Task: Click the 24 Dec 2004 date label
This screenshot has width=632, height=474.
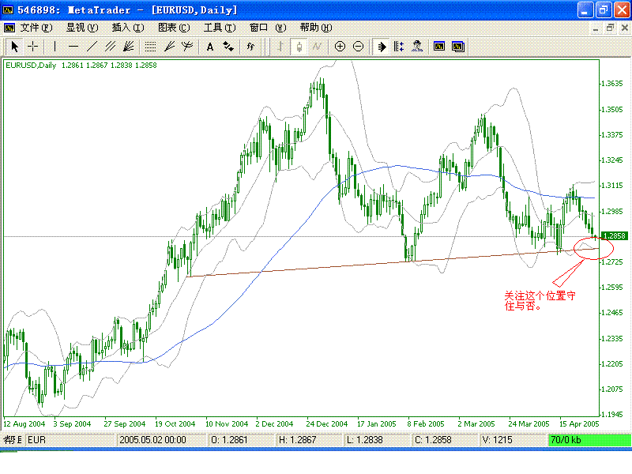Action: (x=326, y=424)
